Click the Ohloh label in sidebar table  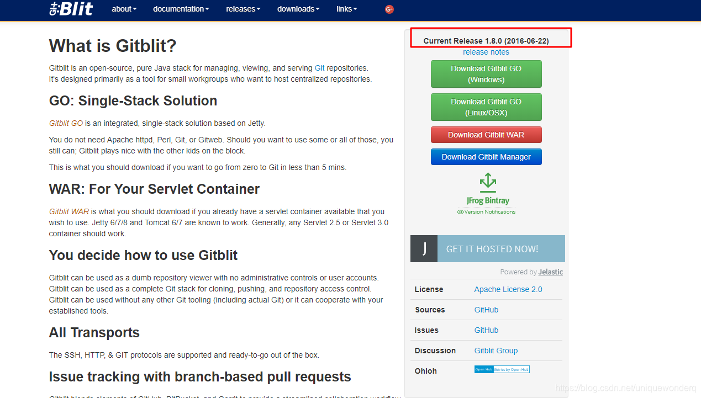click(426, 371)
